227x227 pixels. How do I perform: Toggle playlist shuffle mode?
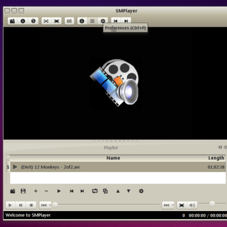pos(105,191)
